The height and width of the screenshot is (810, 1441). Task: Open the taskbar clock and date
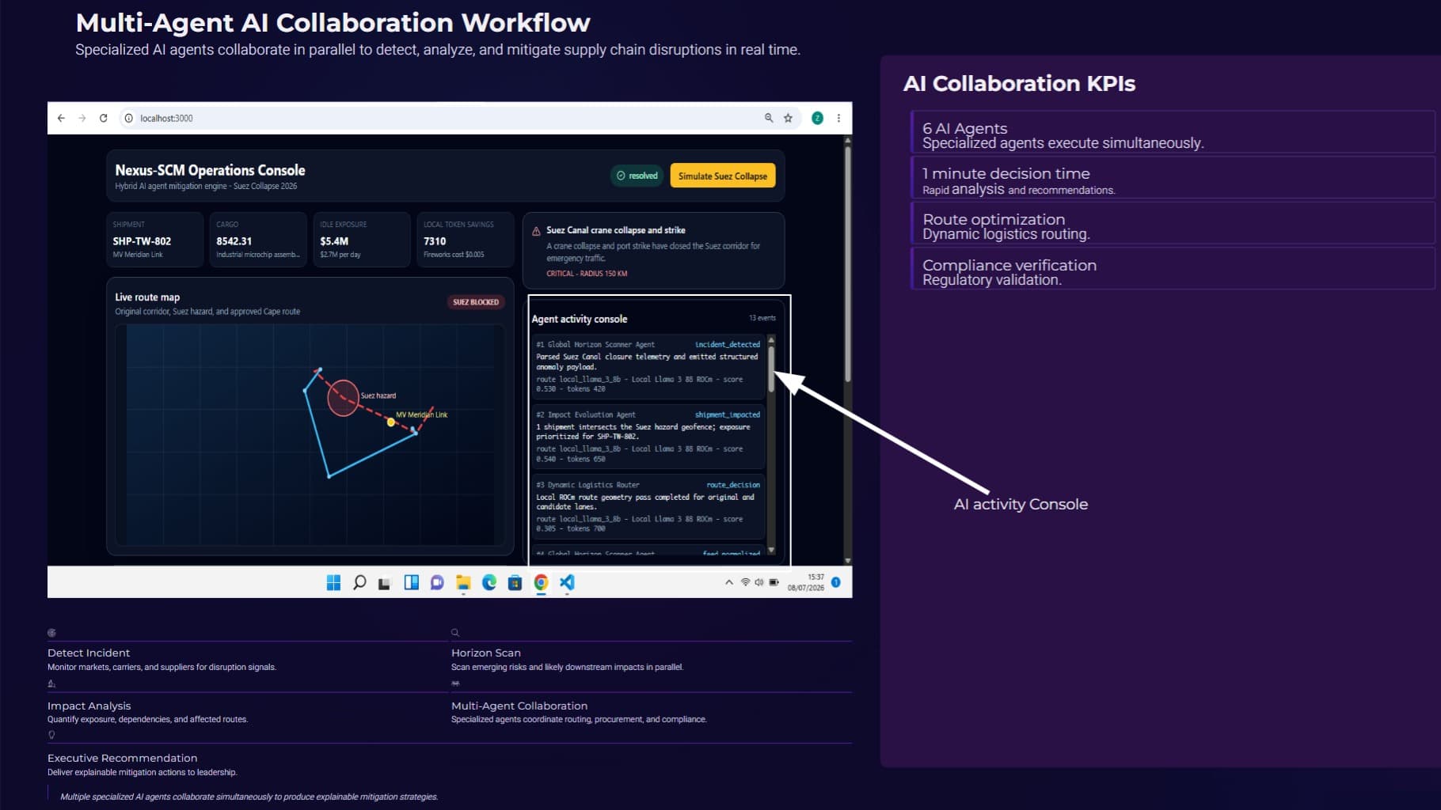click(x=806, y=582)
